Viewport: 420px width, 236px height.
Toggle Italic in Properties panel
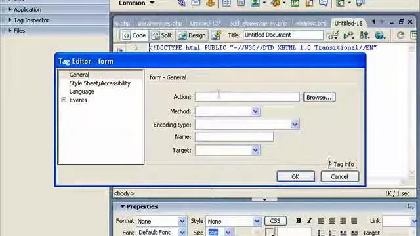click(309, 220)
